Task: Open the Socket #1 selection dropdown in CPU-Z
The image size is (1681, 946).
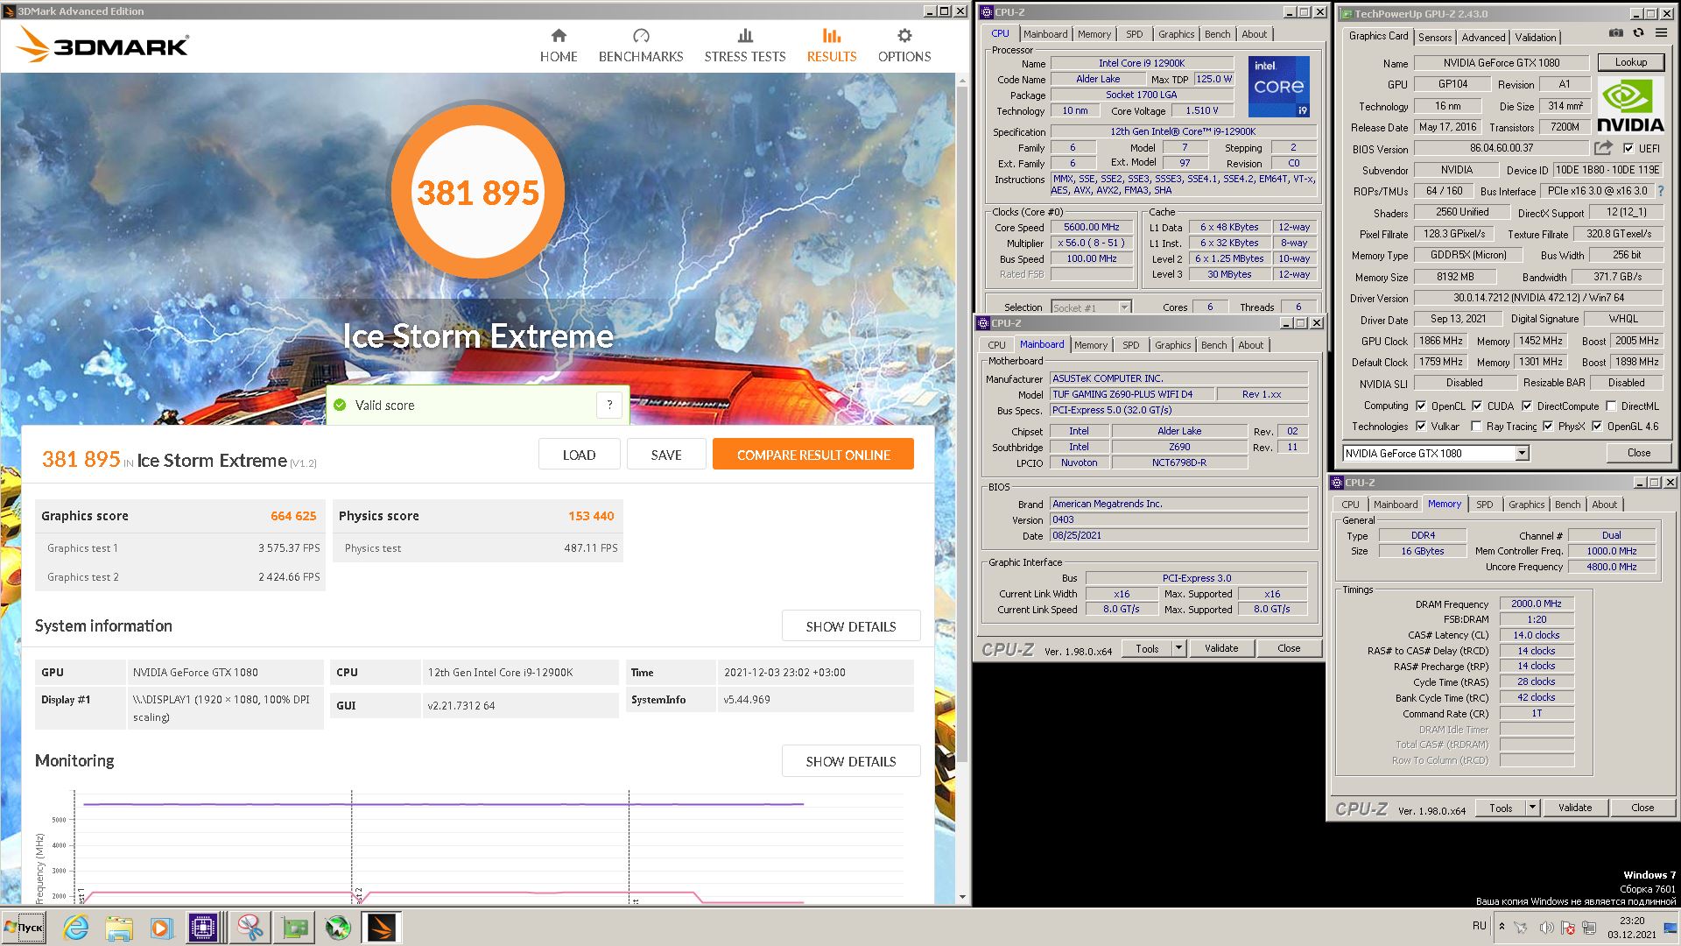Action: (1124, 307)
